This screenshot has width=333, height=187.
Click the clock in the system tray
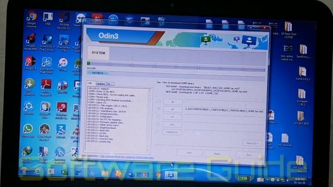pos(300,181)
